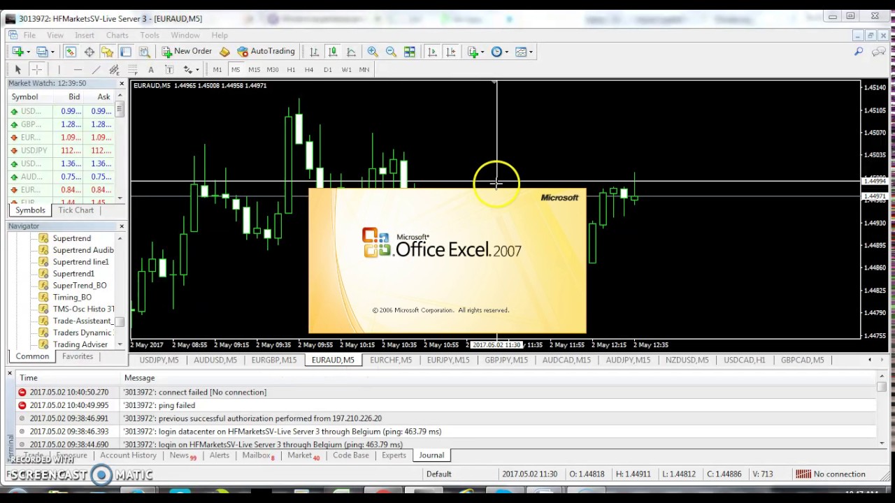Zoom out on the chart
Viewport: 895px width, 503px height.
[391, 52]
